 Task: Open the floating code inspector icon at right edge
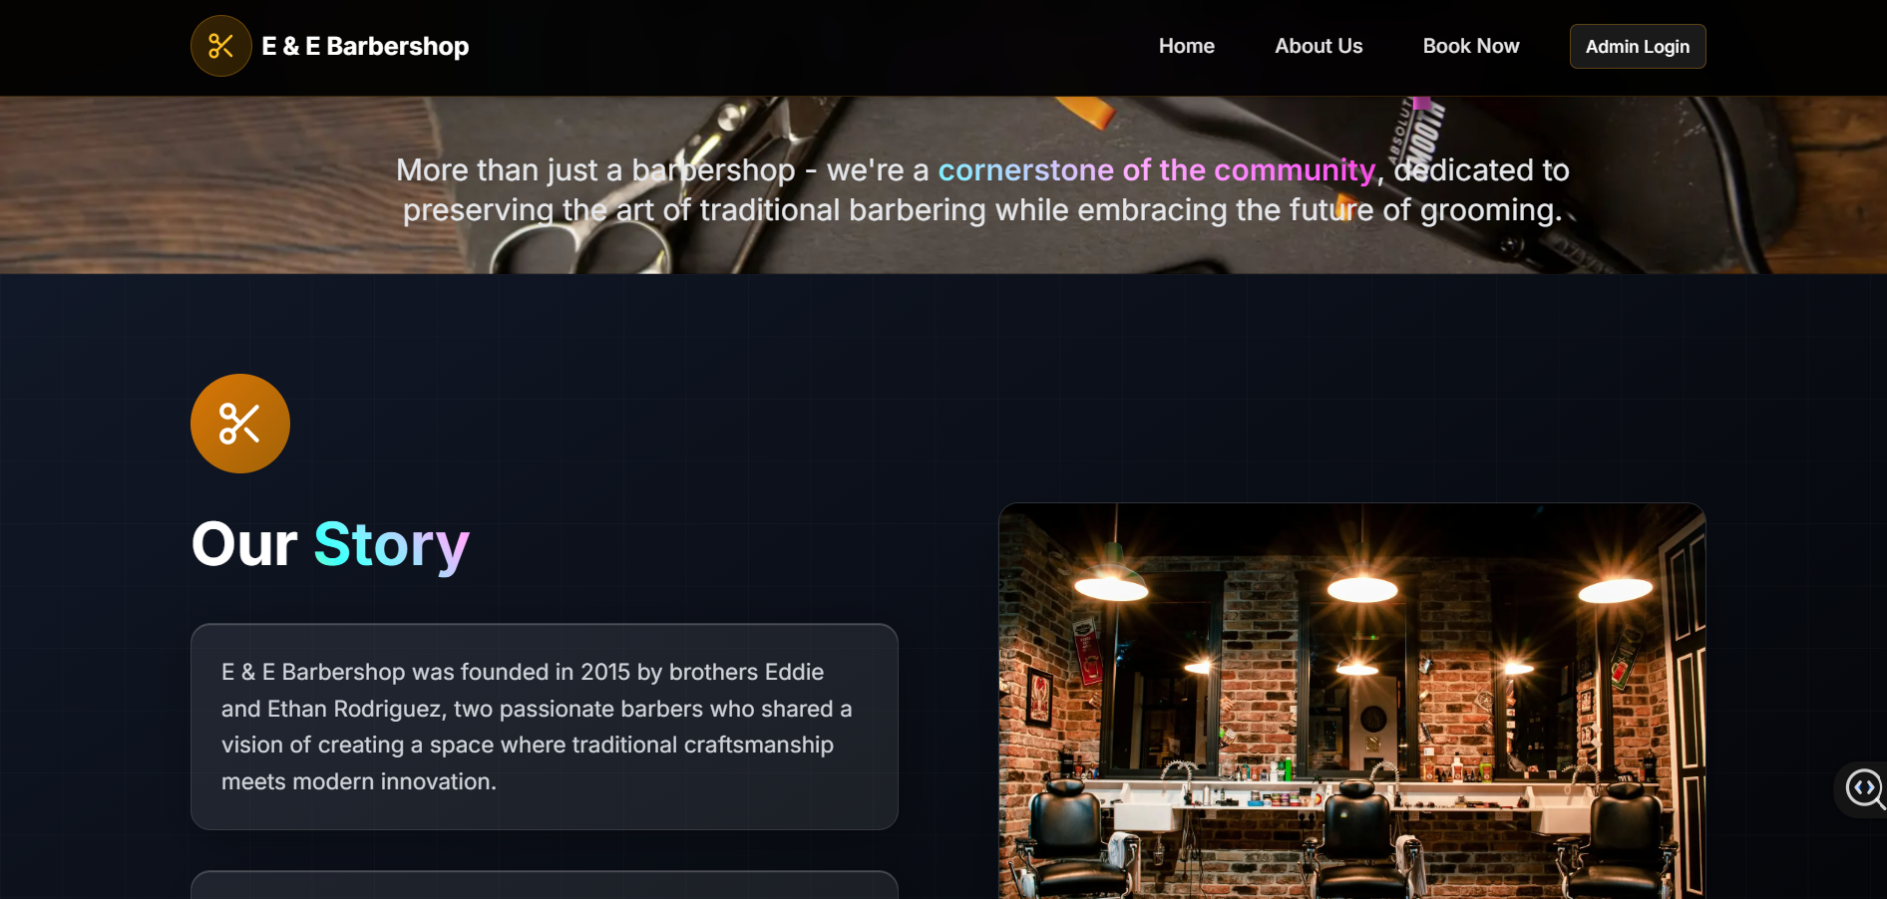pyautogui.click(x=1863, y=788)
